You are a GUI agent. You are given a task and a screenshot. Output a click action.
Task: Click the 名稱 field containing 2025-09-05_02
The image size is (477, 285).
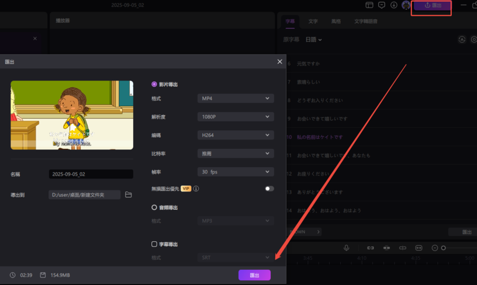click(91, 174)
